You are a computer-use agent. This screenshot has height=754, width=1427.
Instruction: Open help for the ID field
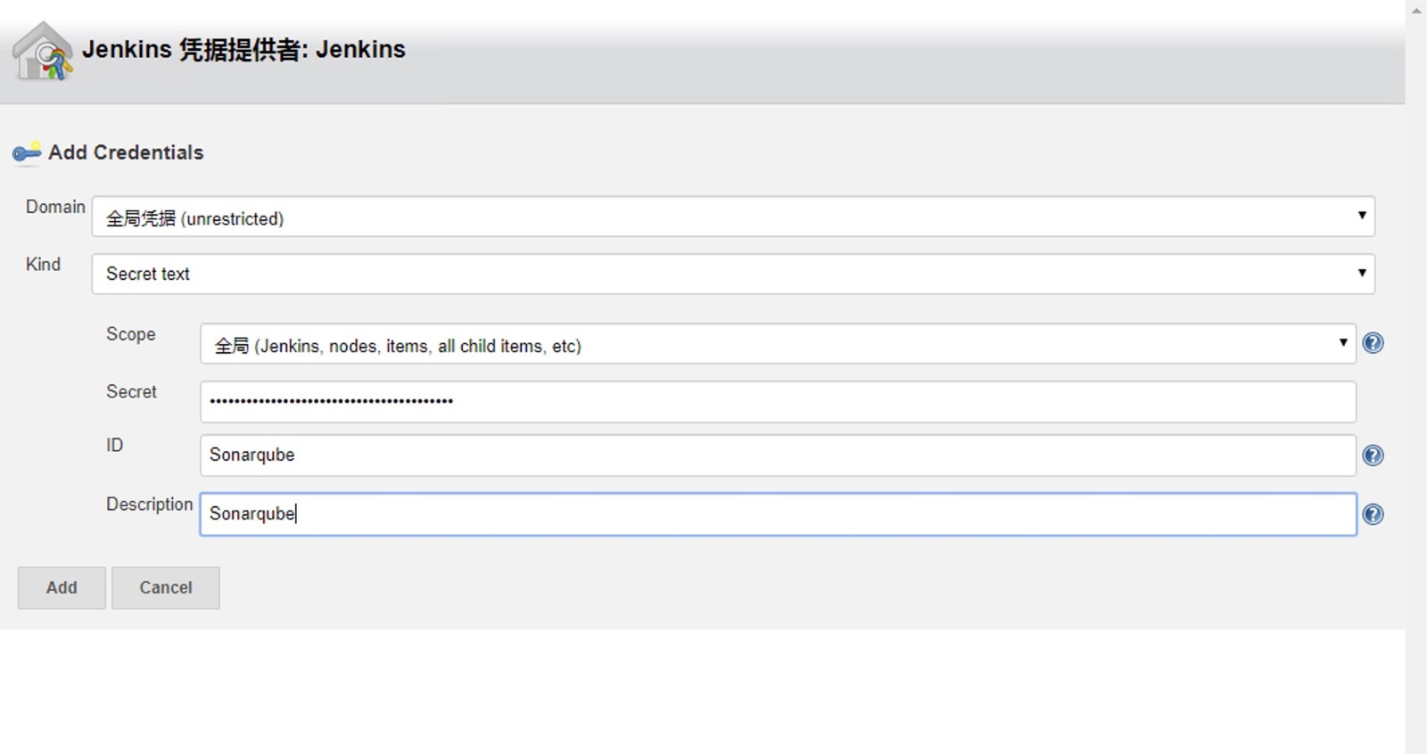pyautogui.click(x=1373, y=455)
